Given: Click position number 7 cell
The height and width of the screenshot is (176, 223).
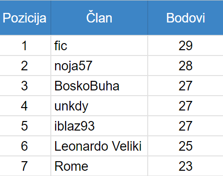Looking at the screenshot, I should click(24, 166).
